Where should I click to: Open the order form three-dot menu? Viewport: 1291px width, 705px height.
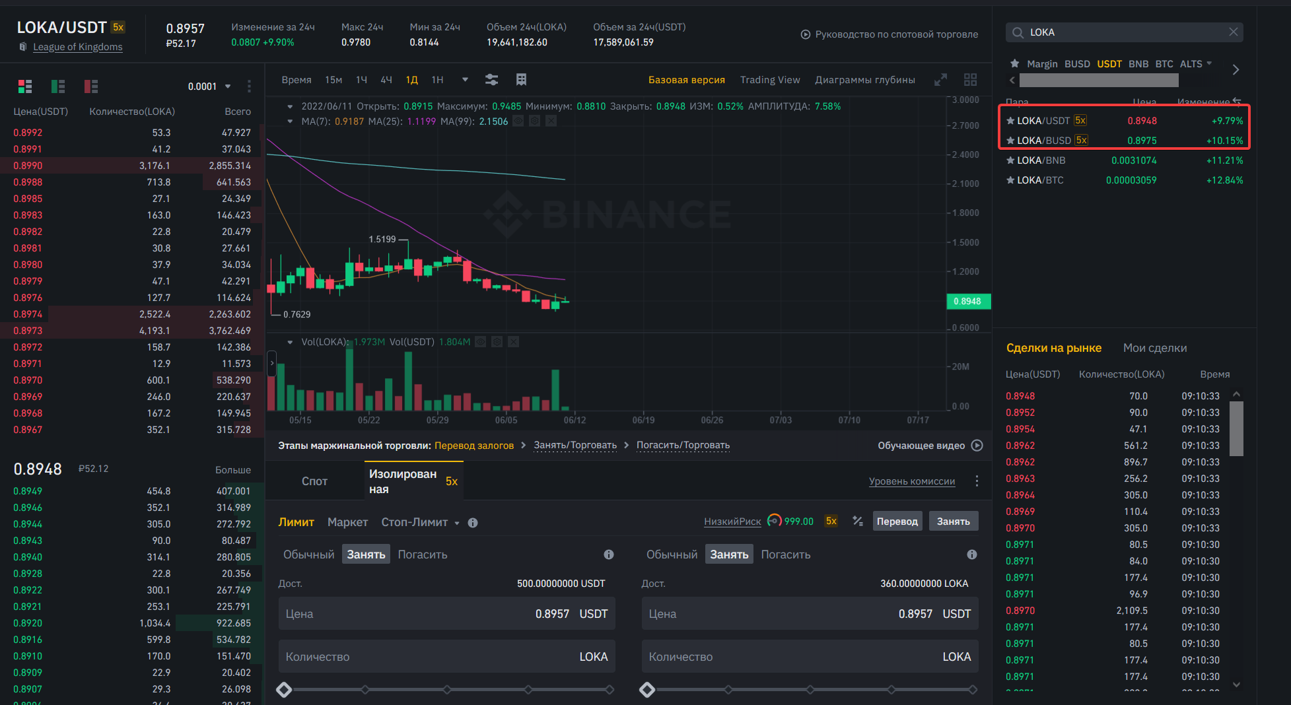click(977, 481)
